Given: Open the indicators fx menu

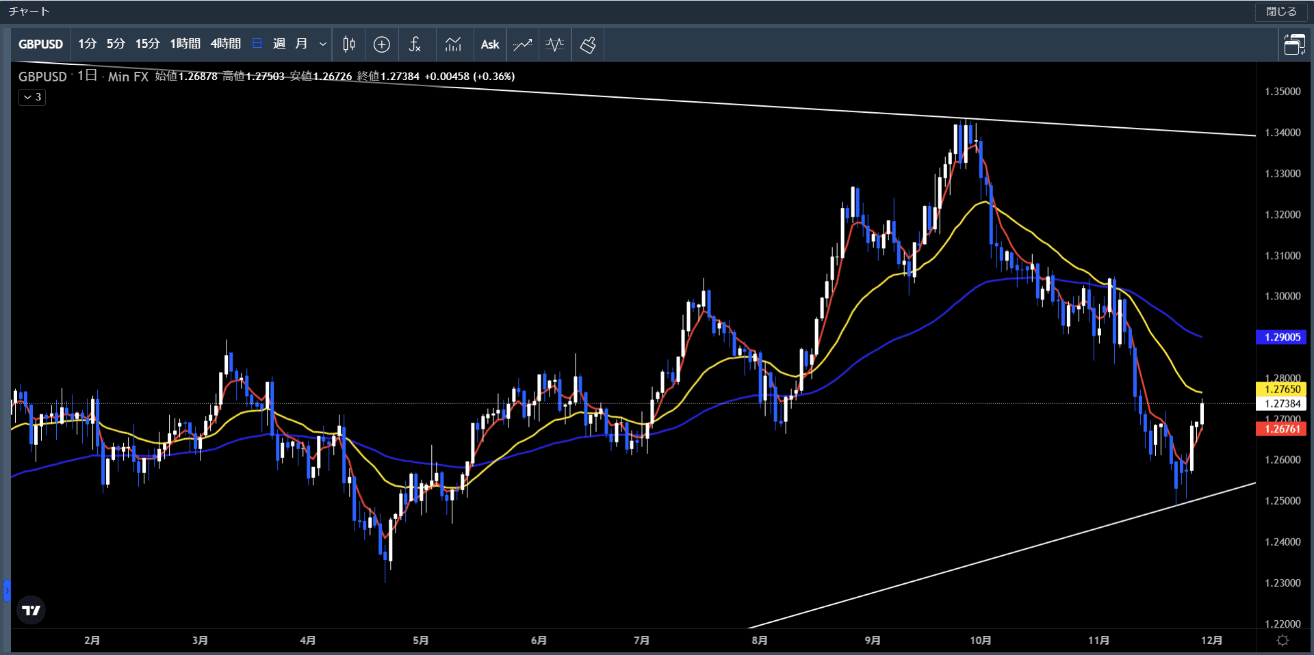Looking at the screenshot, I should point(415,44).
